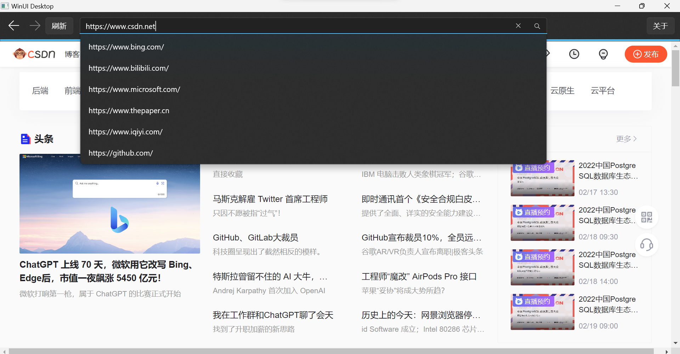Click the 头条 document icon
The height and width of the screenshot is (354, 680).
click(x=25, y=139)
